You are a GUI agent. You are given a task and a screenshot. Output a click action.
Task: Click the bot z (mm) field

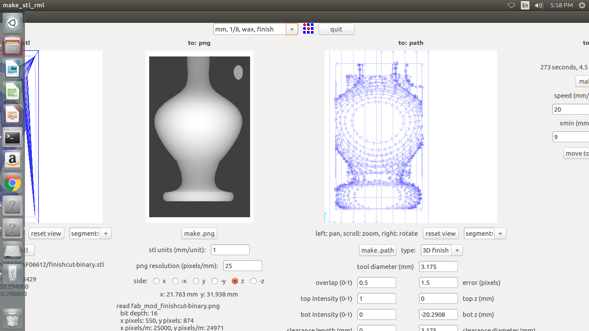point(439,315)
